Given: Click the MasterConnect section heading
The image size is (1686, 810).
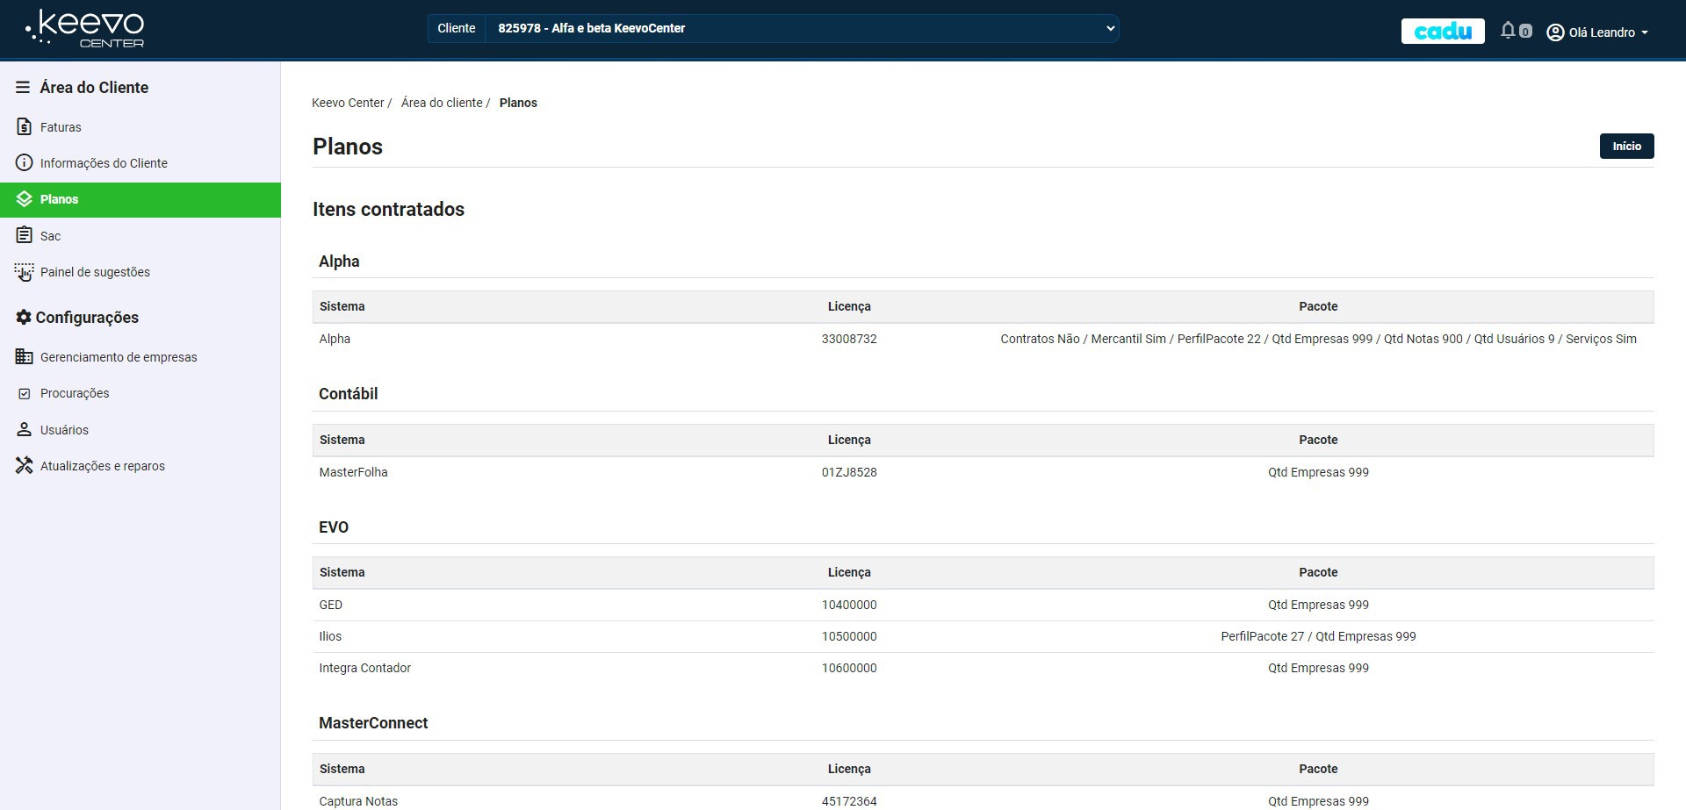Looking at the screenshot, I should coord(373,723).
